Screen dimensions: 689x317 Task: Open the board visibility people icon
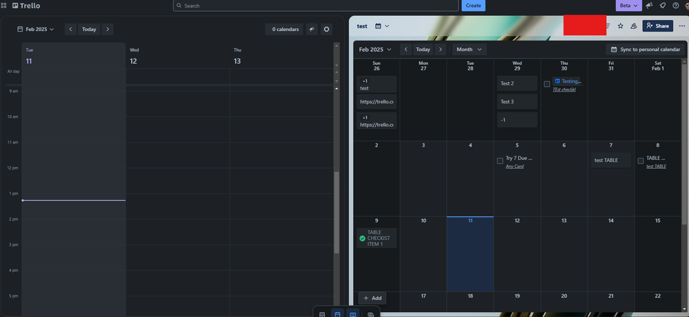click(x=634, y=26)
